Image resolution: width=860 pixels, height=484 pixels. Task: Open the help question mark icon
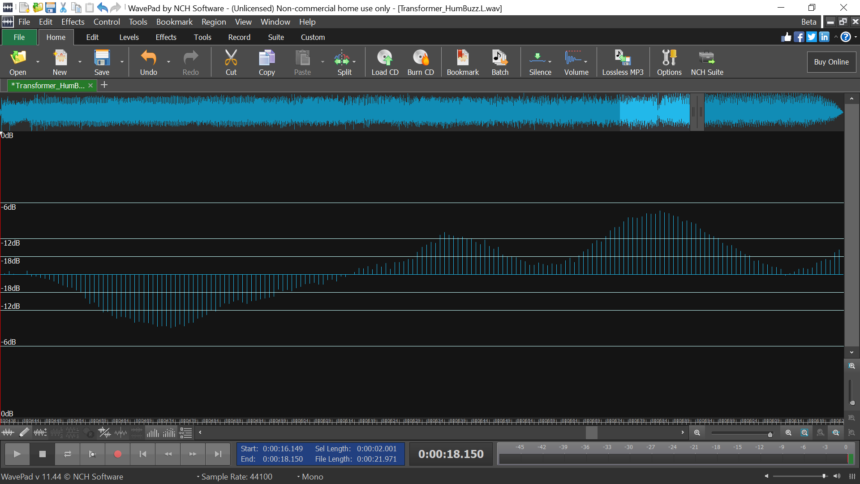[845, 37]
